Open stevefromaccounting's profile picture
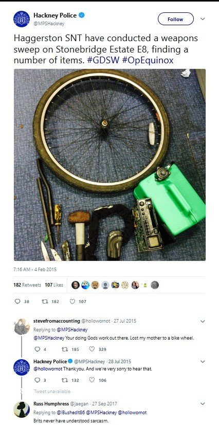The image size is (219, 425). pyautogui.click(x=22, y=327)
